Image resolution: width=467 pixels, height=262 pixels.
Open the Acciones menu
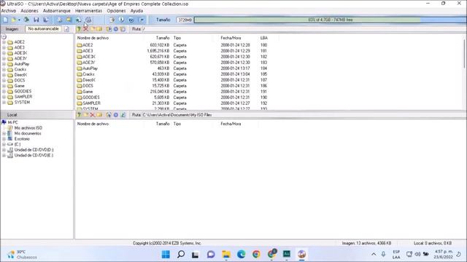(x=29, y=11)
